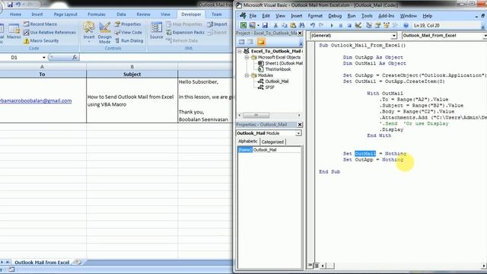Switch to Excel Page Layout ribbon tab
Image resolution: width=487 pixels, height=274 pixels.
65,14
